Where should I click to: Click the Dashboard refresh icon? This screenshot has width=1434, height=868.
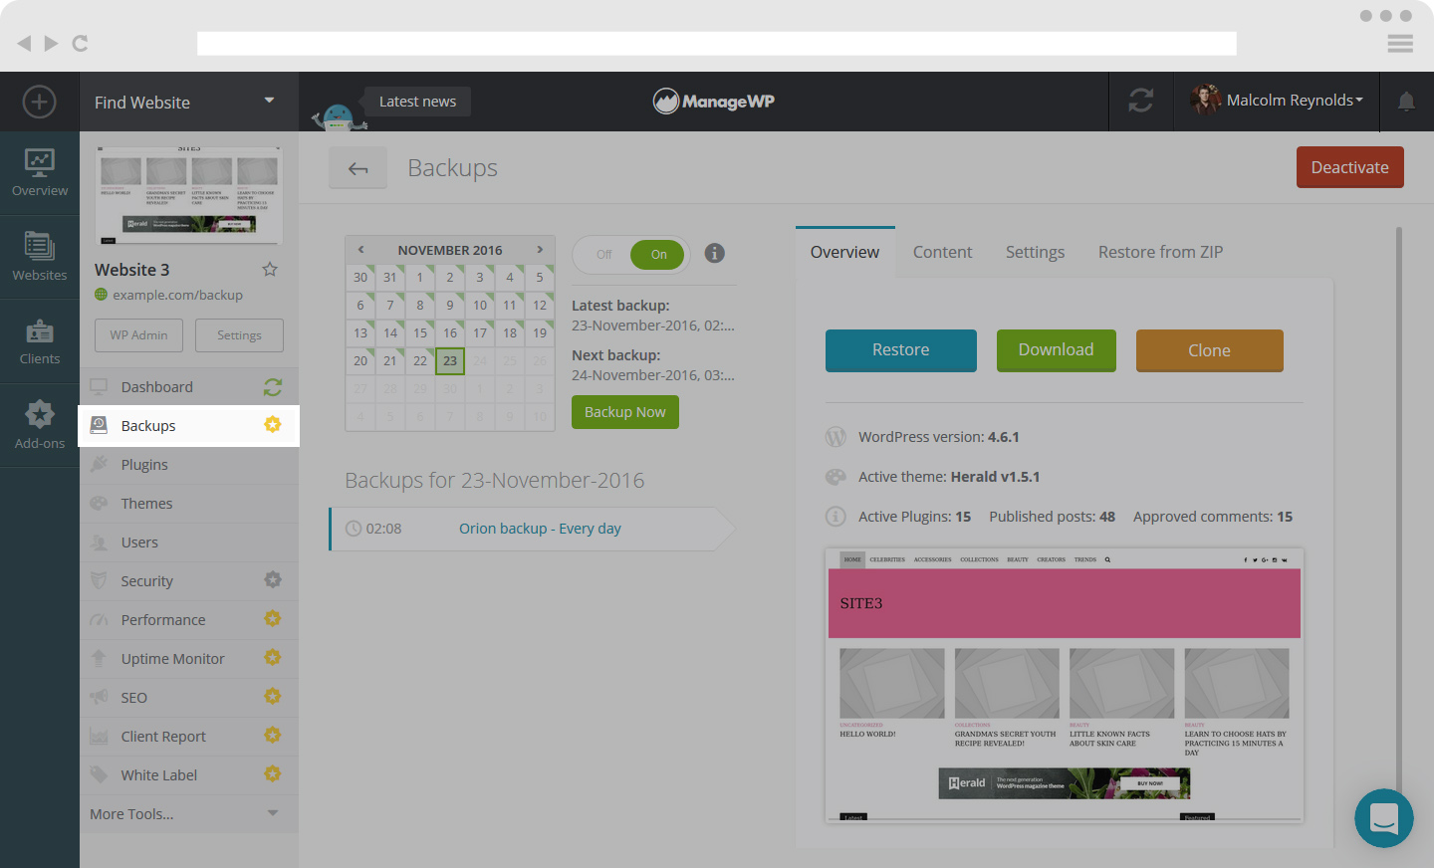coord(273,387)
